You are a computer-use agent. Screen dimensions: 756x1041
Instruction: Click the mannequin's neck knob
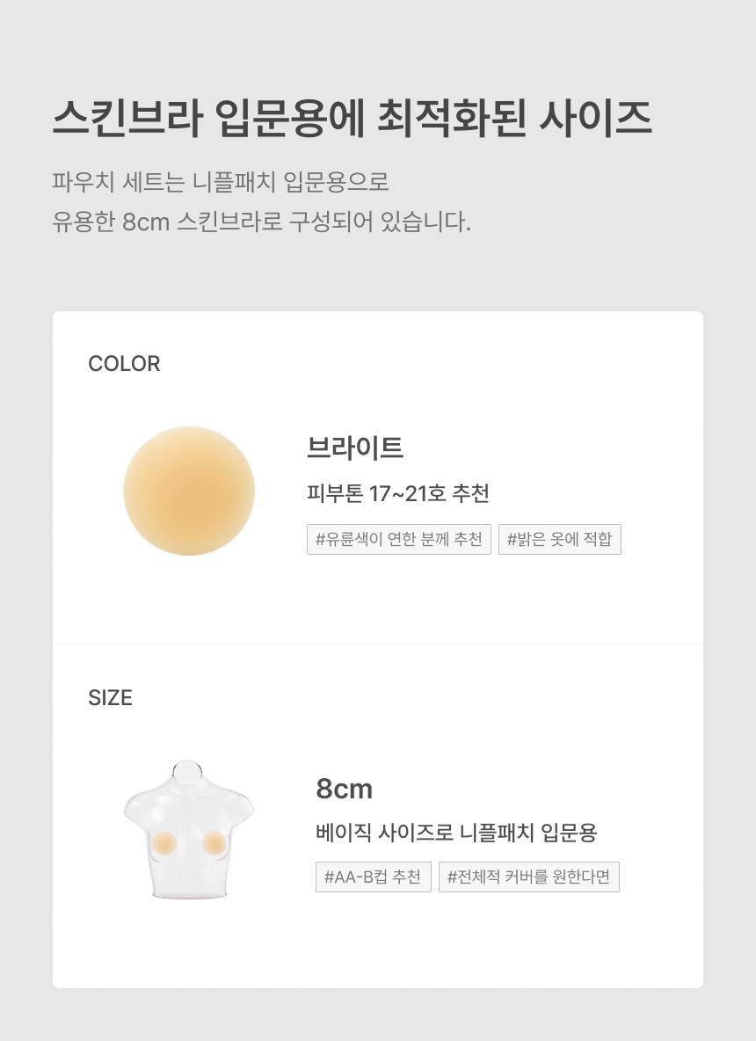click(186, 772)
